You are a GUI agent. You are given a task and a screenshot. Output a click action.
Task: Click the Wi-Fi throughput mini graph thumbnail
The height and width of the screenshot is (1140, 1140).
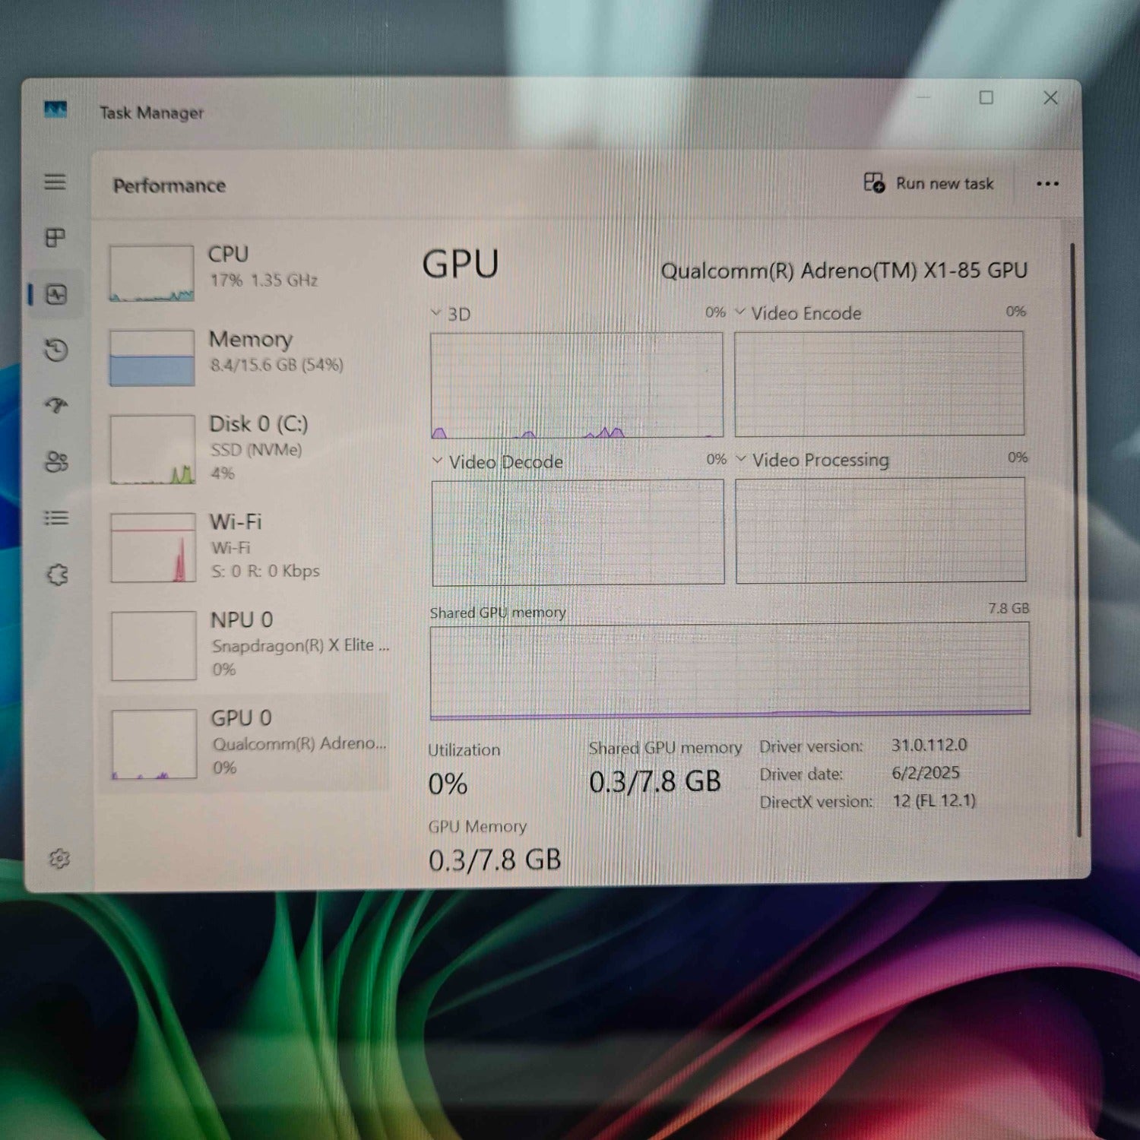[x=154, y=547]
